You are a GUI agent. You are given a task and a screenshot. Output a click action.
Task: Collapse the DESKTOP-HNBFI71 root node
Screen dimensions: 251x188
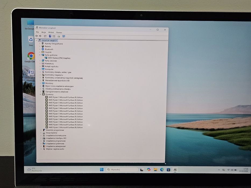[x=37, y=41]
